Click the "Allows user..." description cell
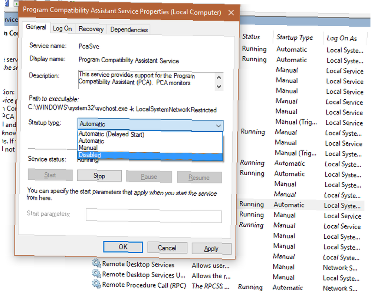Viewport: 371px width, 295px height. point(211,266)
